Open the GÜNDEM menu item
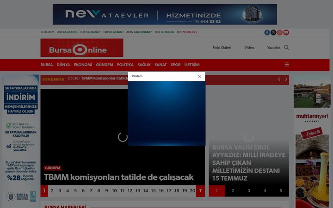The image size is (333, 208). click(x=104, y=65)
